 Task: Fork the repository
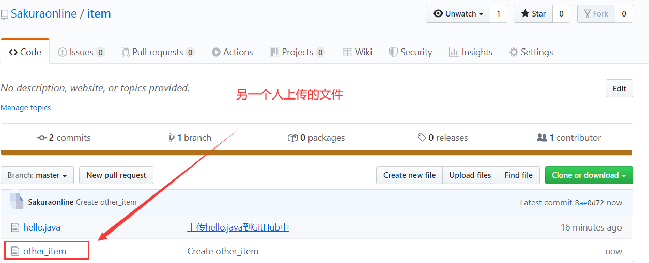[x=596, y=14]
